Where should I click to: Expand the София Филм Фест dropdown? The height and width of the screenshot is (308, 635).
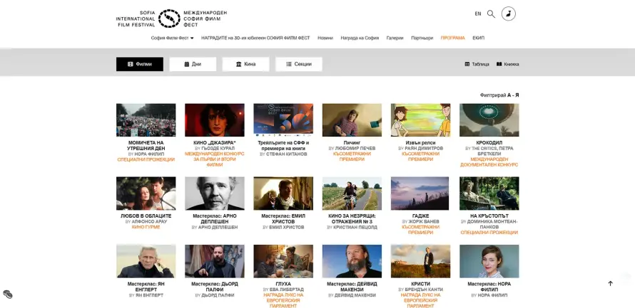coord(172,38)
